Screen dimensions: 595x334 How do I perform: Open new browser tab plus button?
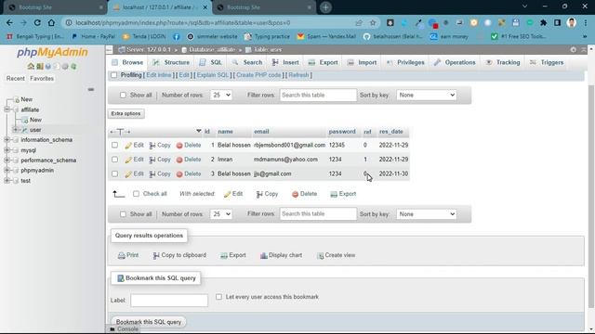pos(325,7)
